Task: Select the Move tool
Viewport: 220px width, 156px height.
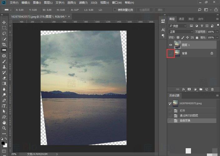Action: 4,22
